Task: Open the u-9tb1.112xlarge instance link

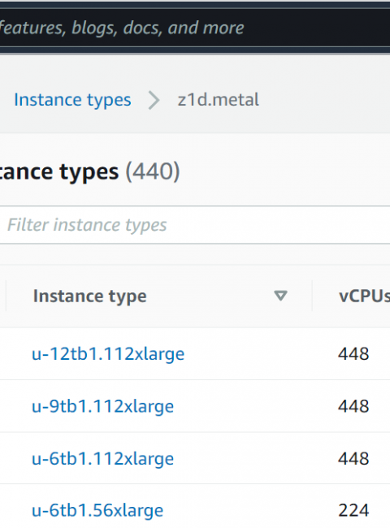Action: click(102, 406)
